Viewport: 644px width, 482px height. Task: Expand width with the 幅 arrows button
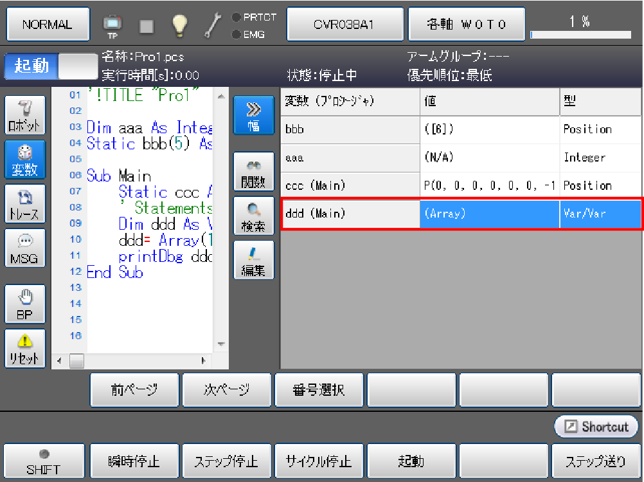[x=253, y=116]
